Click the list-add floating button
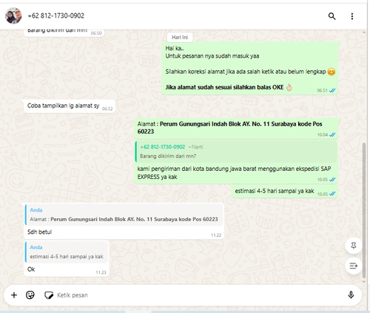 click(354, 266)
